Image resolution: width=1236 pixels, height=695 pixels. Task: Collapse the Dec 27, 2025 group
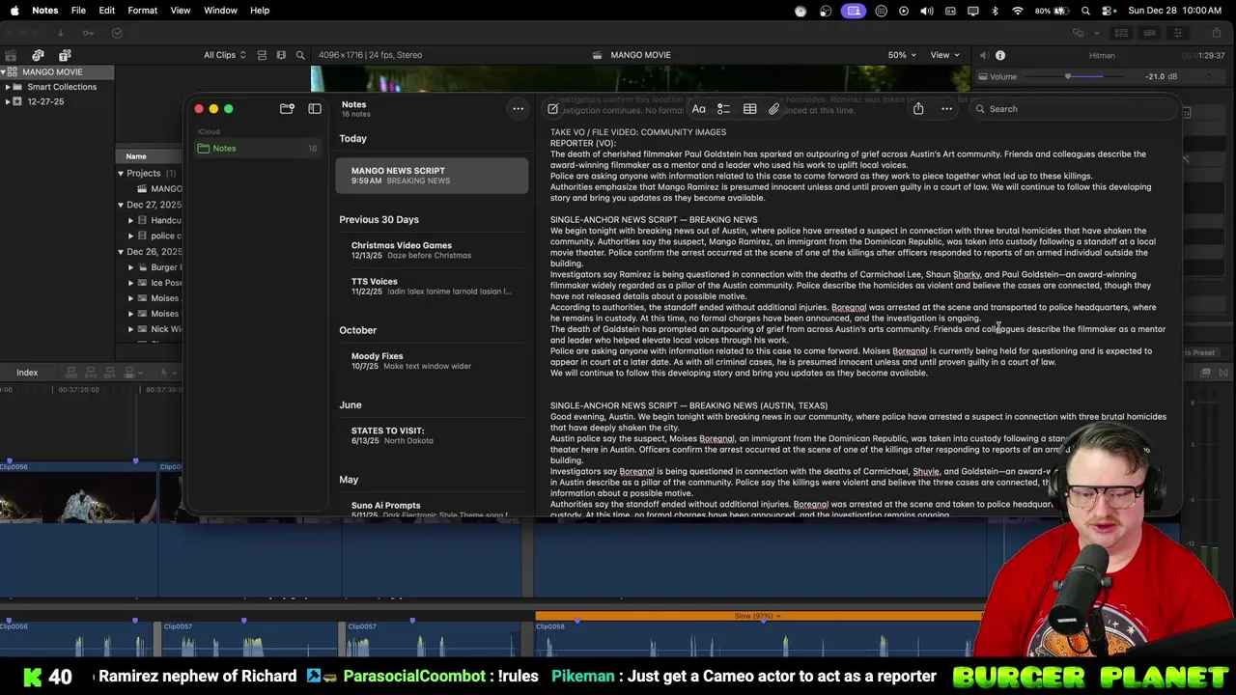point(121,205)
